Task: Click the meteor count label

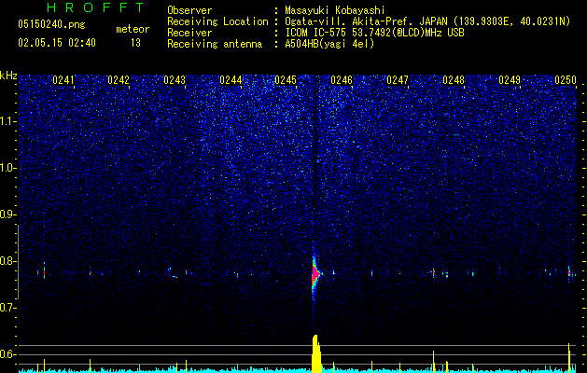Action: click(x=133, y=29)
